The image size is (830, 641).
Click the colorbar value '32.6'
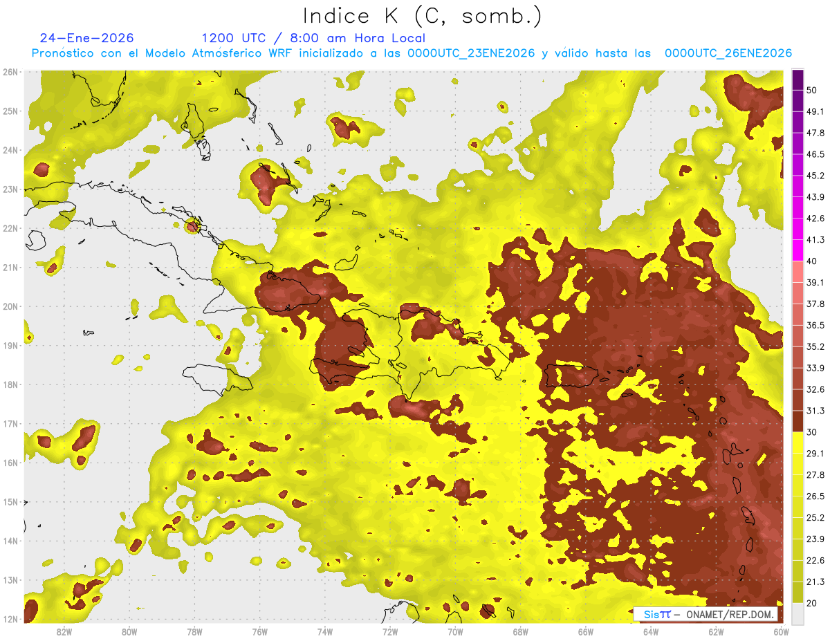tap(815, 389)
